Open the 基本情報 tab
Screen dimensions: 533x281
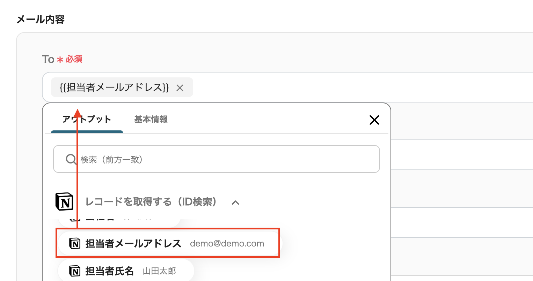coord(151,119)
